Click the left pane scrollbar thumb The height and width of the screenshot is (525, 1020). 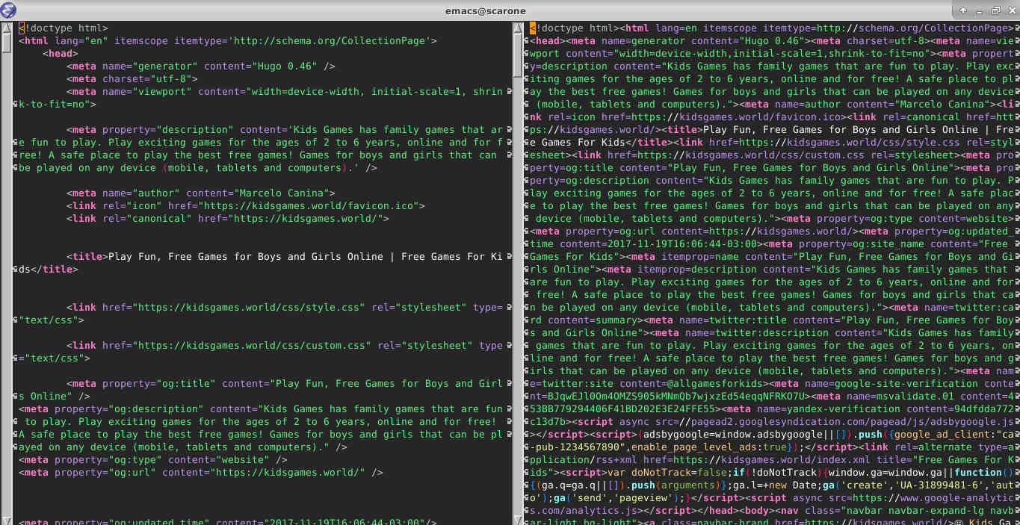pyautogui.click(x=6, y=43)
